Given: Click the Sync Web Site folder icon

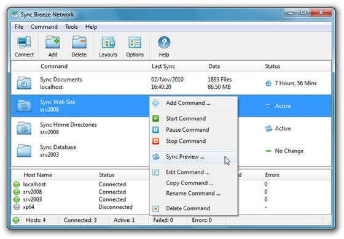Looking at the screenshot, I should coord(24,105).
